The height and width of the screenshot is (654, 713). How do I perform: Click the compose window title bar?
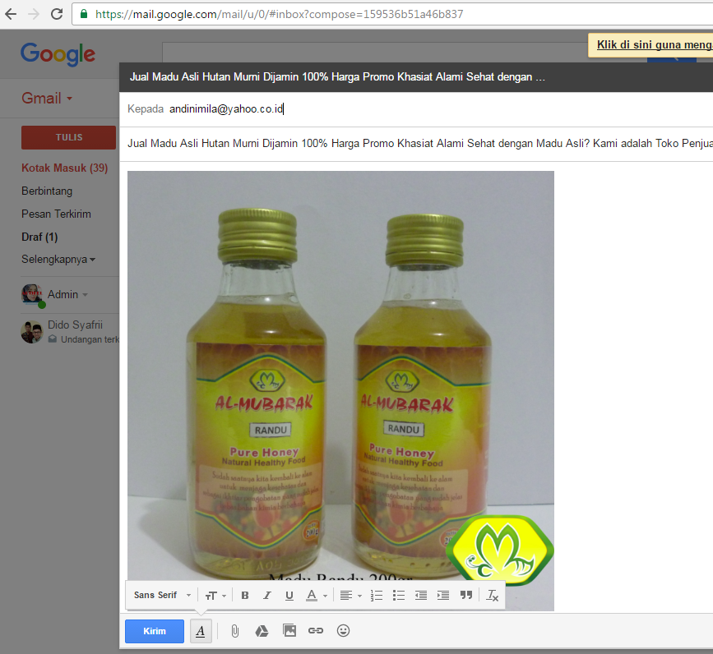tap(416, 76)
